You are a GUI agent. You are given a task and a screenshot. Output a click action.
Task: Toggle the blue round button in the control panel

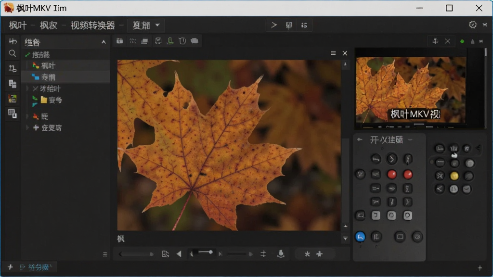(x=360, y=237)
